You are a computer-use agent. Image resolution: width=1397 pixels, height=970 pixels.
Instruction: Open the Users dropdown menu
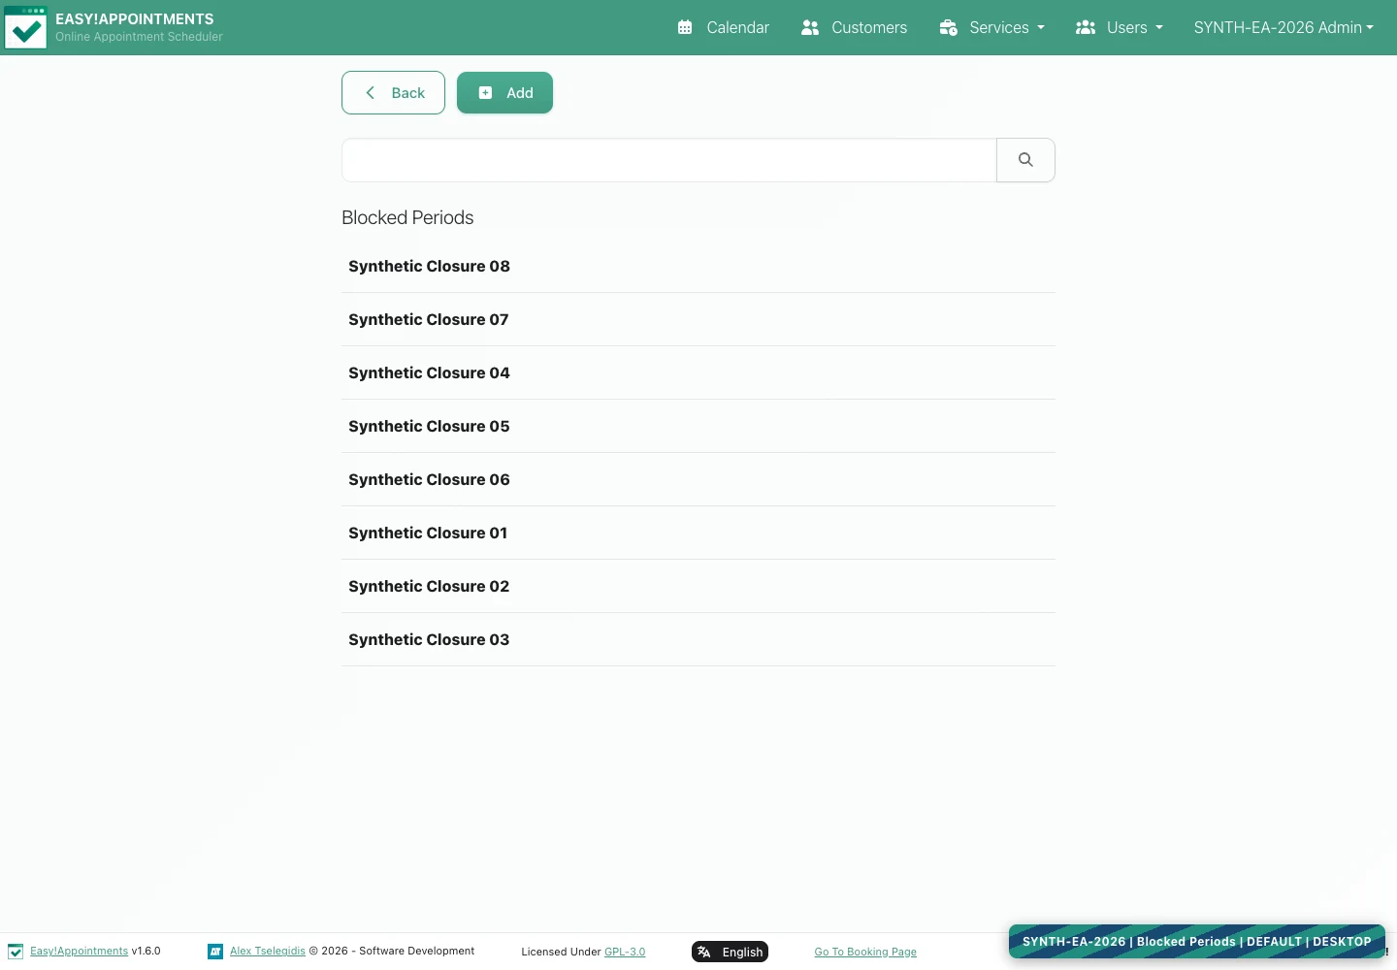pos(1119,27)
